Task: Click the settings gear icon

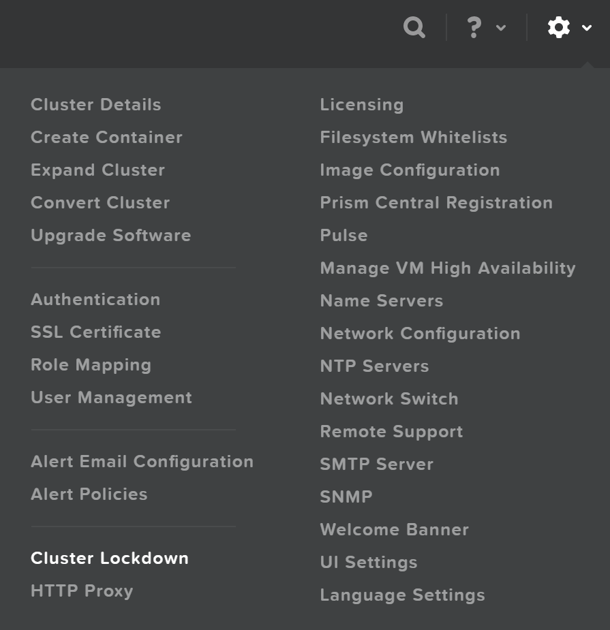Action: pos(559,28)
